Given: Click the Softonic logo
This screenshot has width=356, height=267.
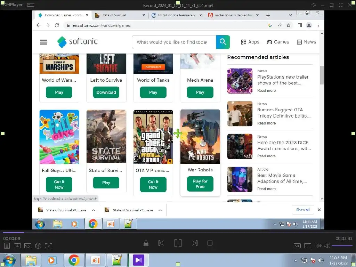Looking at the screenshot, I should pyautogui.click(x=78, y=42).
